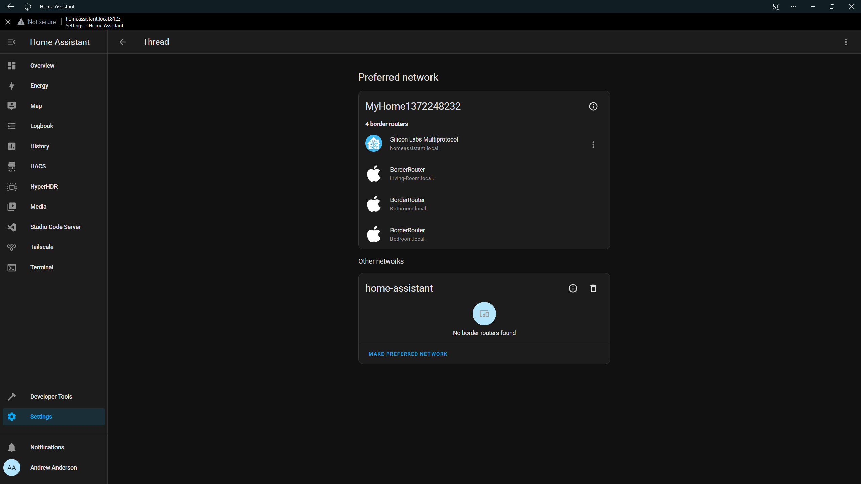This screenshot has width=861, height=484.
Task: Open the Thread page overflow menu
Action: click(845, 42)
